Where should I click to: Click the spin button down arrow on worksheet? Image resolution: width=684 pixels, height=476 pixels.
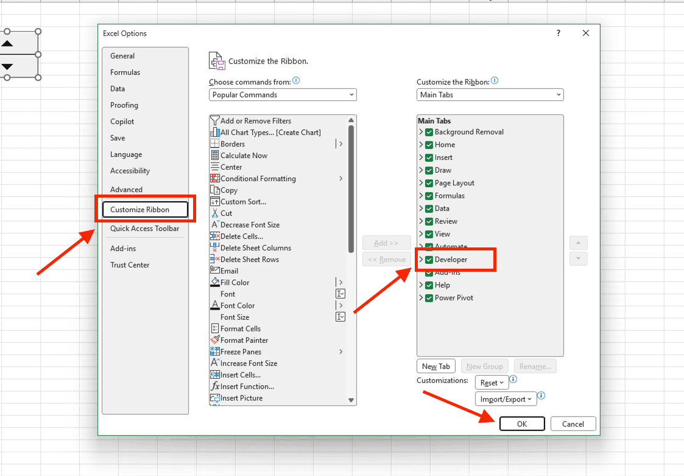tap(7, 66)
